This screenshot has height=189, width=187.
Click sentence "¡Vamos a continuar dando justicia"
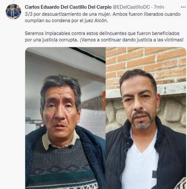pyautogui.click(x=132, y=40)
